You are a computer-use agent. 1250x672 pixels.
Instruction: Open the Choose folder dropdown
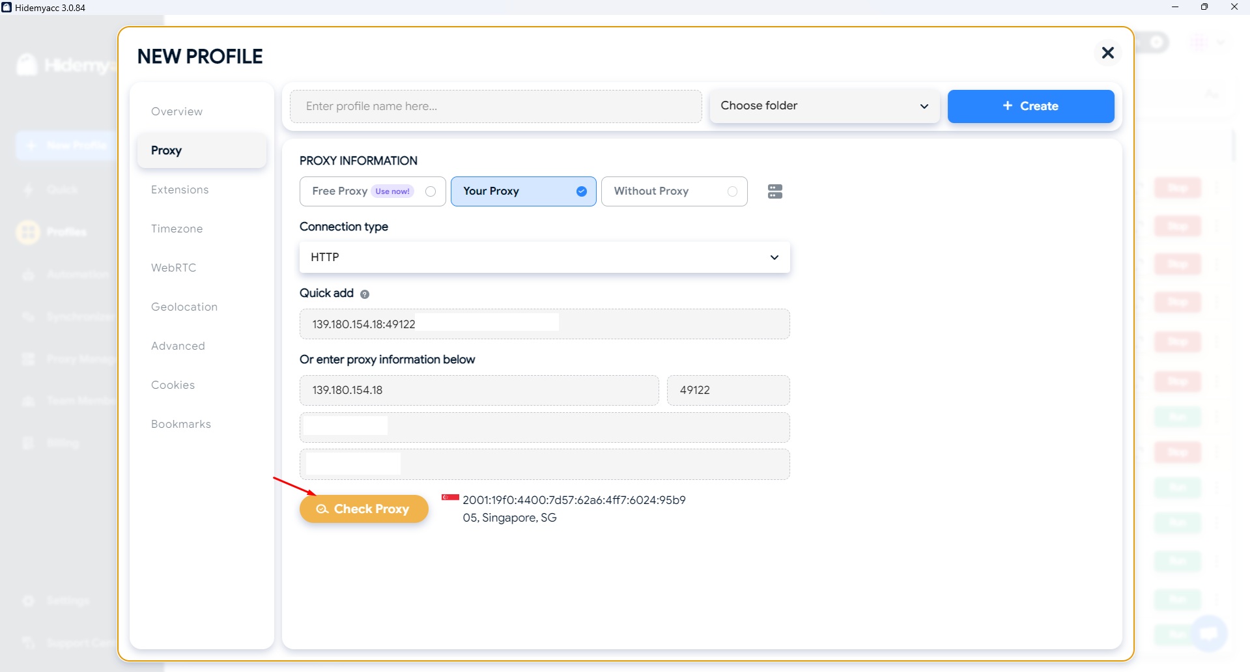click(824, 106)
